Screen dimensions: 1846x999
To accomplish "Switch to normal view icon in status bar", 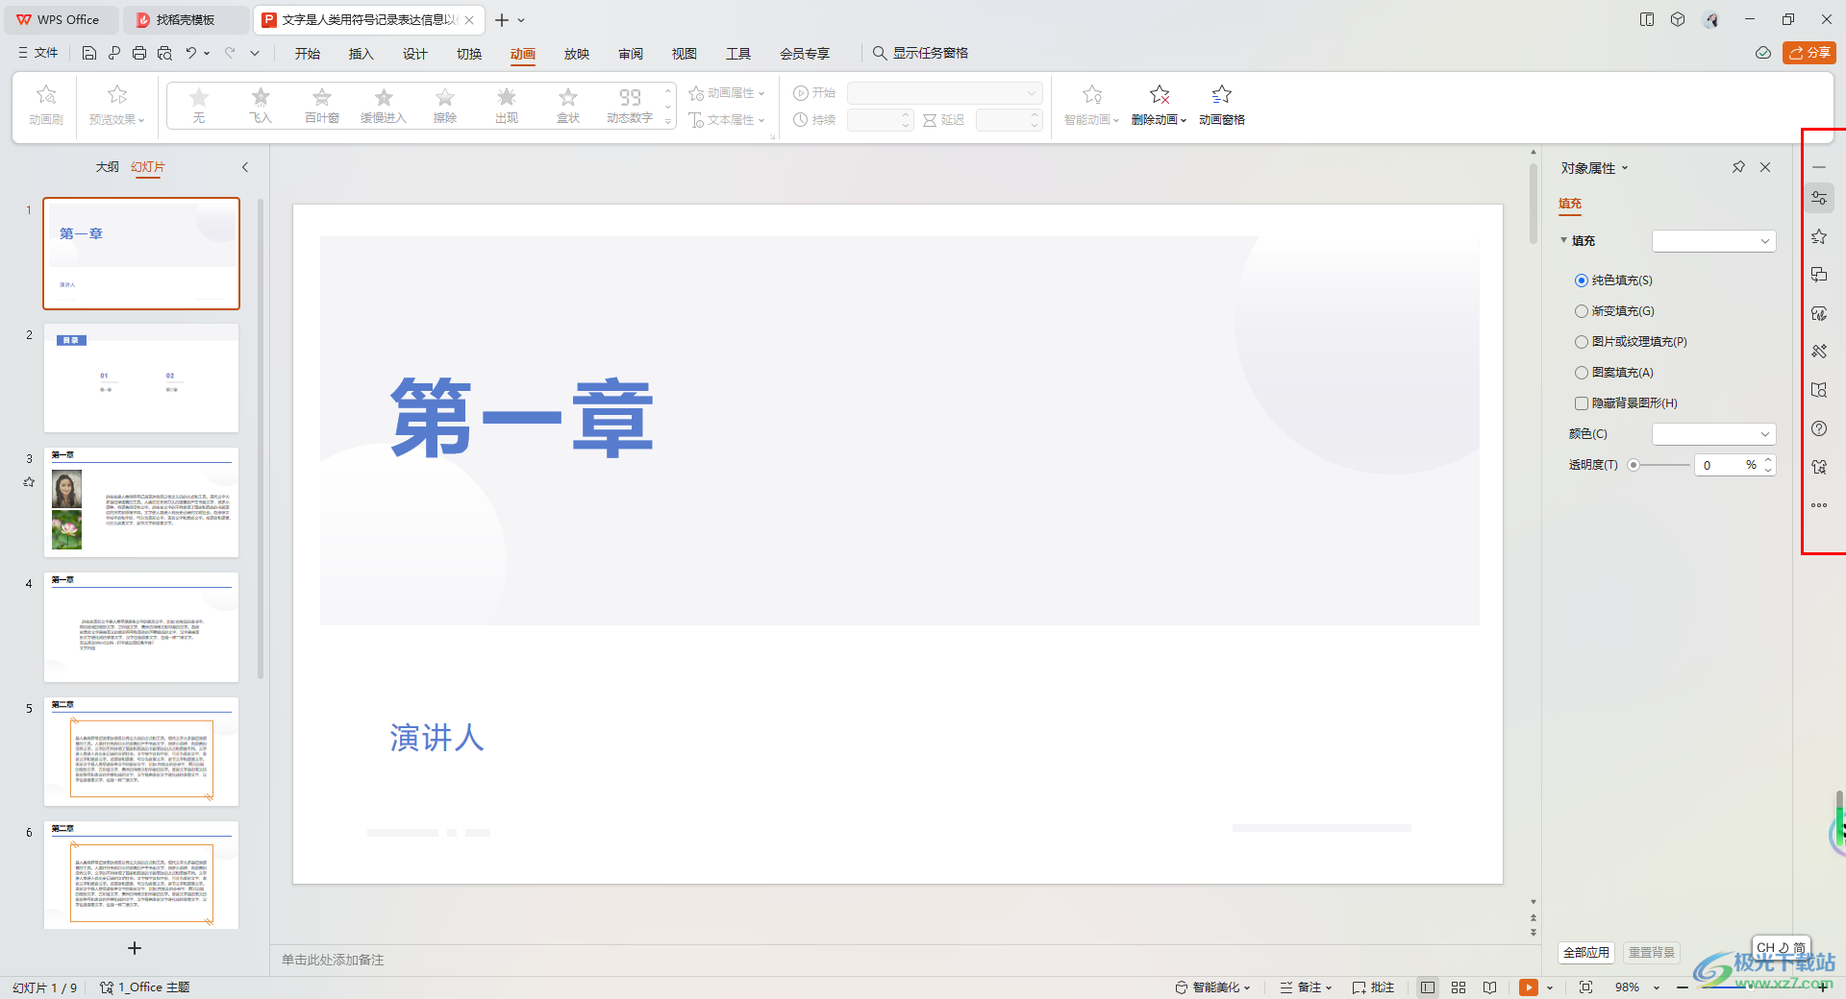I will pyautogui.click(x=1428, y=987).
